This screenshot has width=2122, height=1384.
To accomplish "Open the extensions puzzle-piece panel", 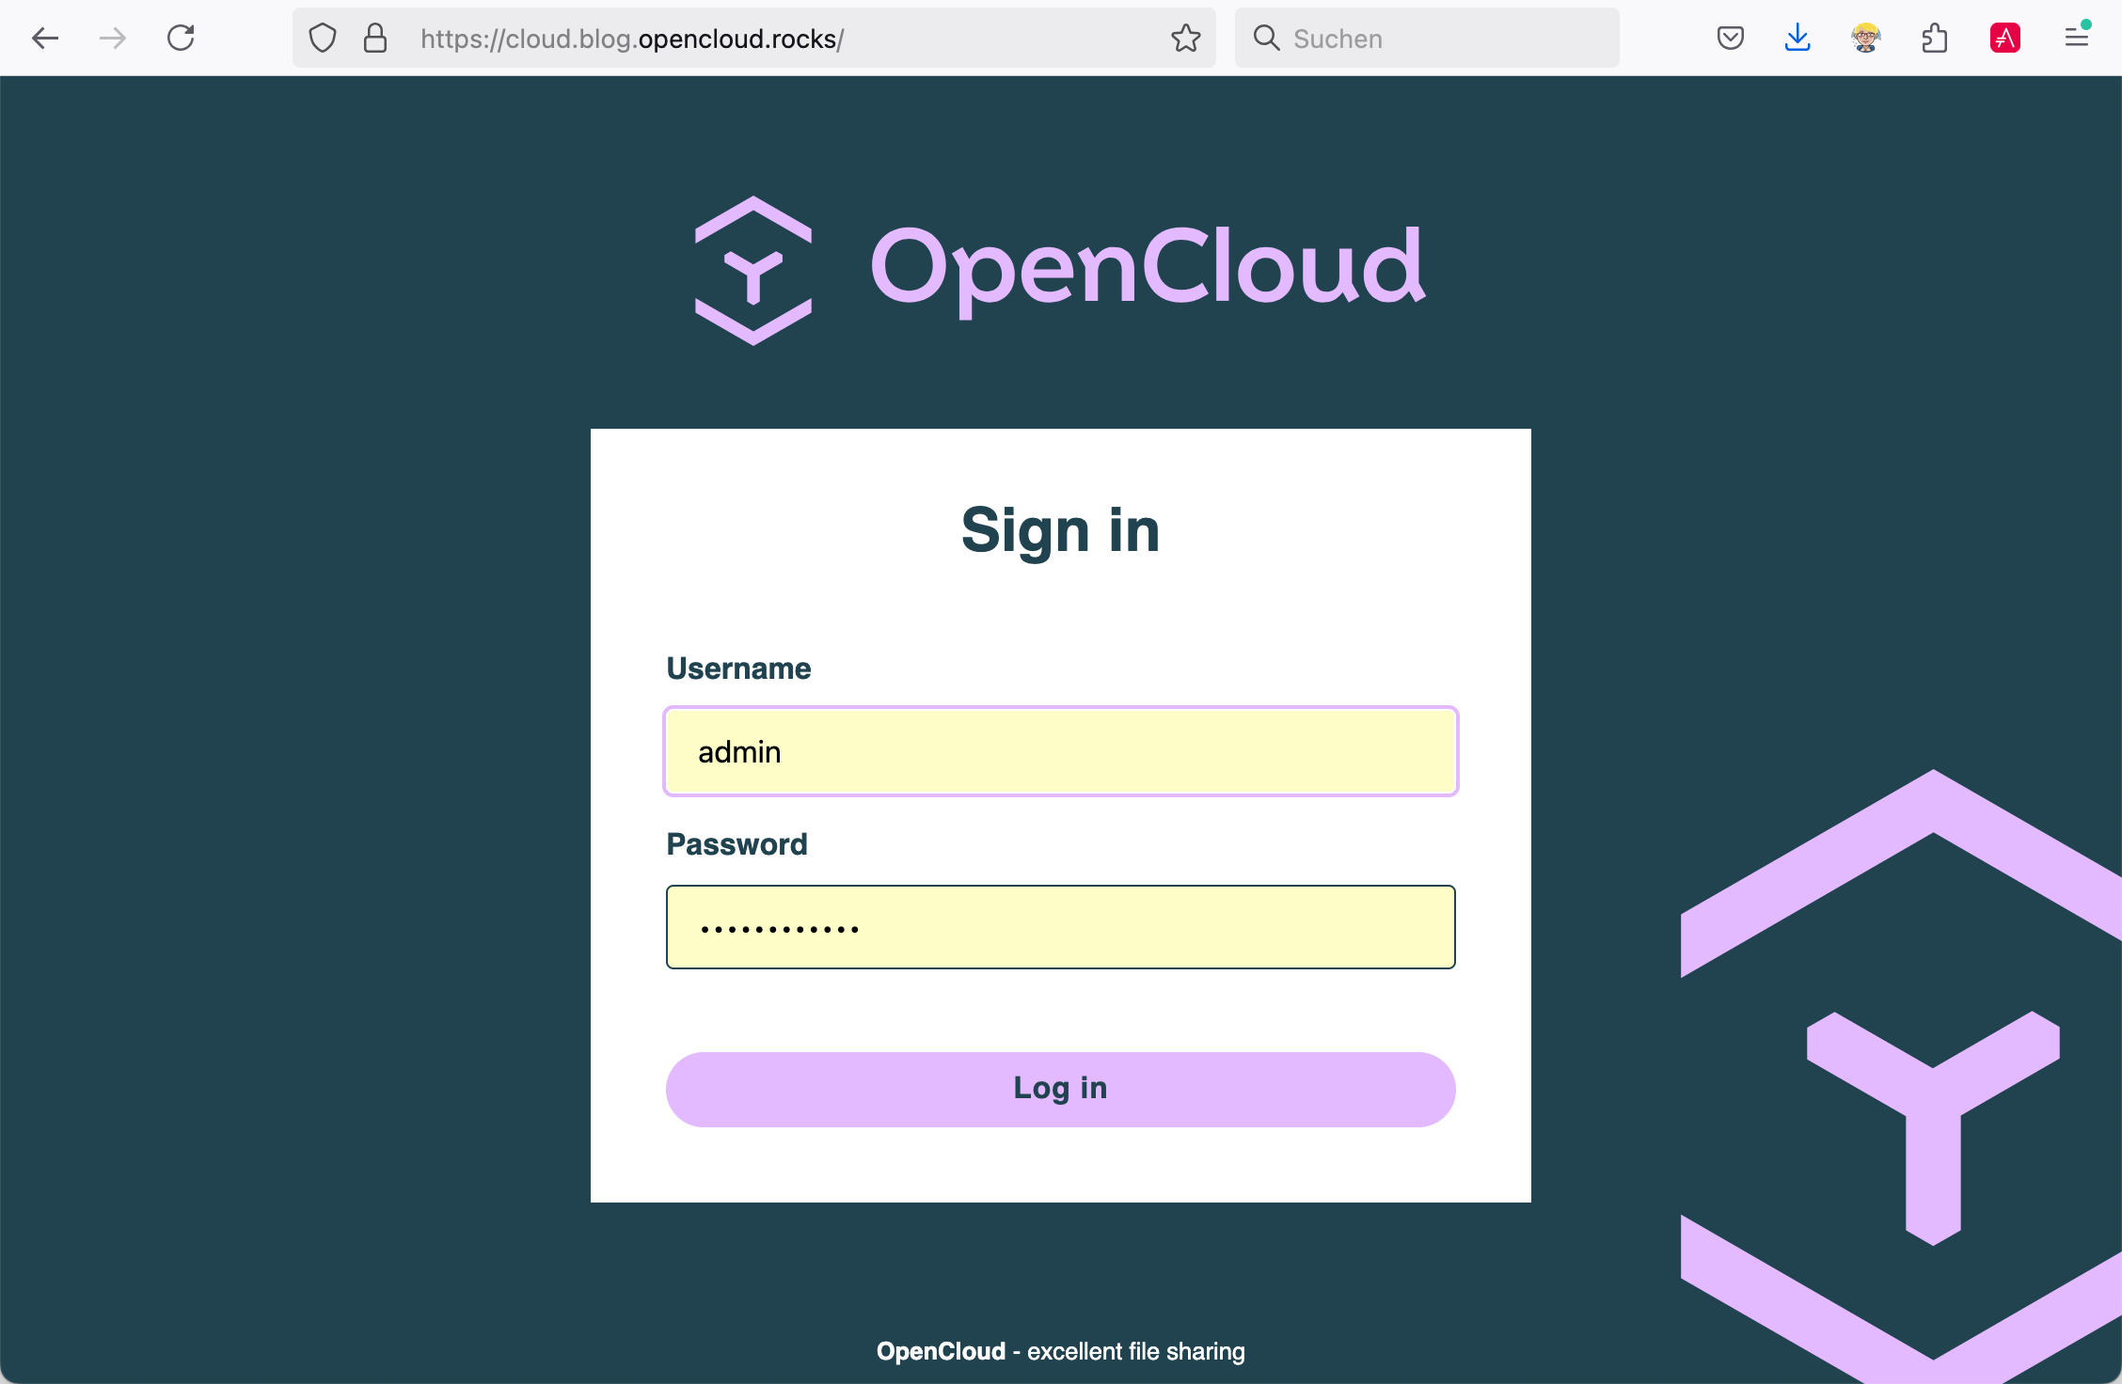I will 1934,39.
